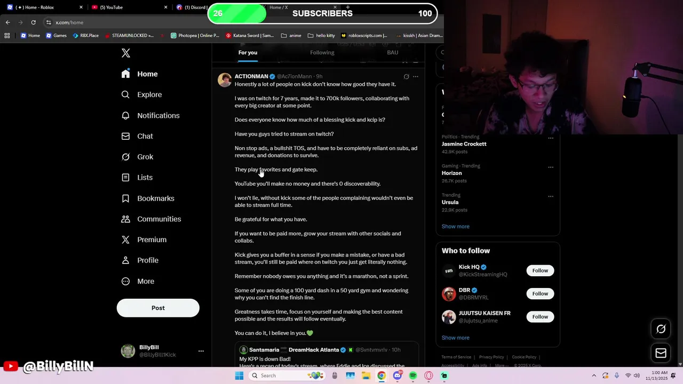Open the Photopea bookmark
The width and height of the screenshot is (683, 384).
click(195, 36)
